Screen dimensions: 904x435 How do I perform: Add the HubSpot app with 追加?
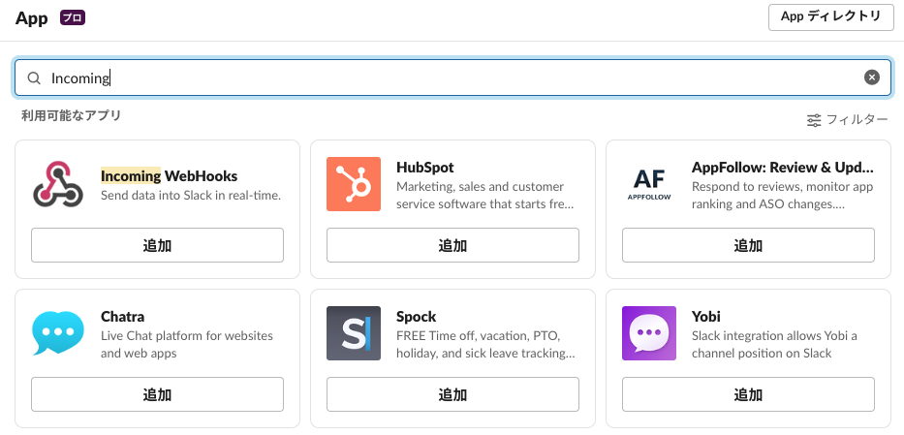(x=452, y=245)
